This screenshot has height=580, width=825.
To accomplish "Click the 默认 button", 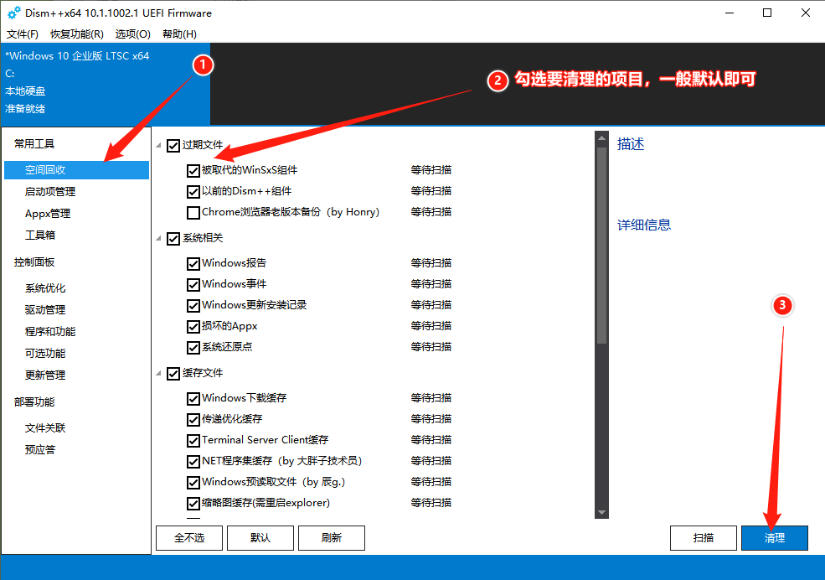I will [x=260, y=538].
